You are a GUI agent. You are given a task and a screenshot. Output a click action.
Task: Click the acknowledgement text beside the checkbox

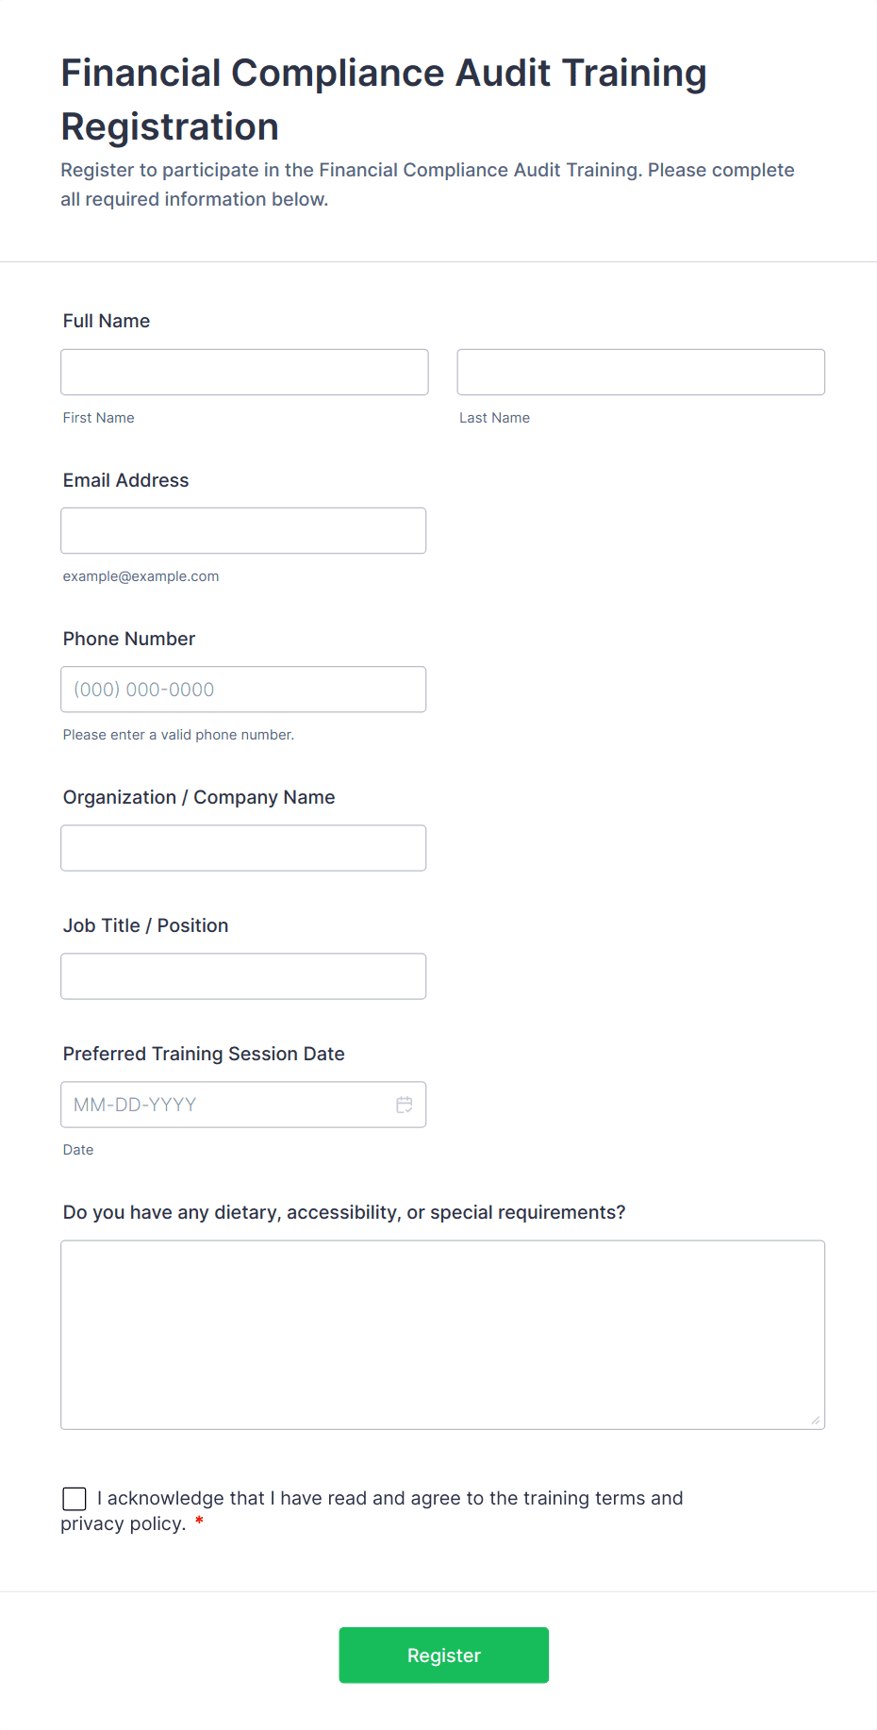coord(389,1498)
